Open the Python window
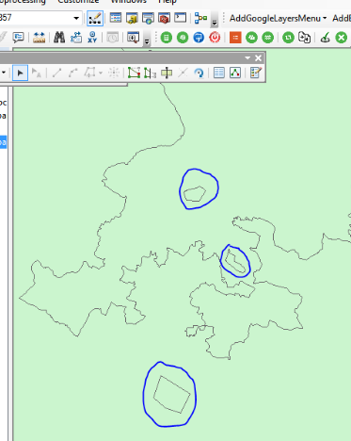 180,18
